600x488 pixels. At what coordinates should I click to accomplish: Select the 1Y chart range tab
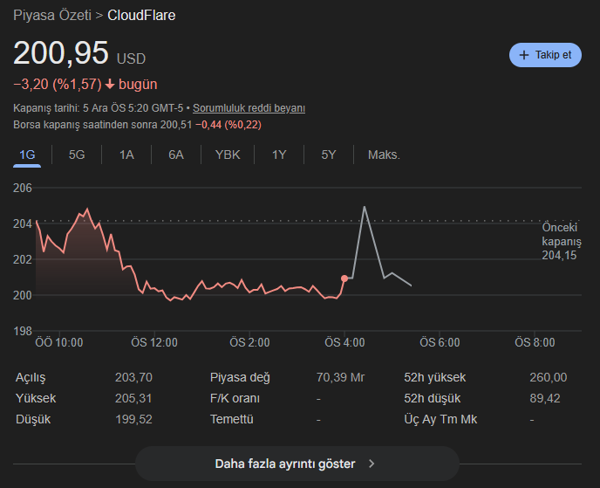tap(279, 155)
